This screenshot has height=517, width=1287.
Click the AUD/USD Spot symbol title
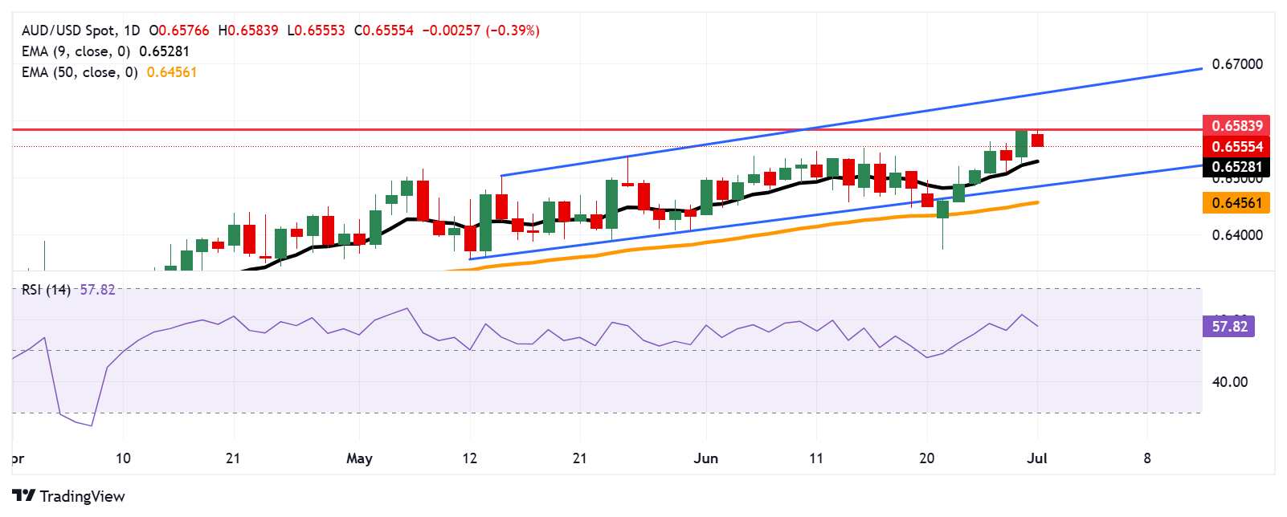click(68, 31)
